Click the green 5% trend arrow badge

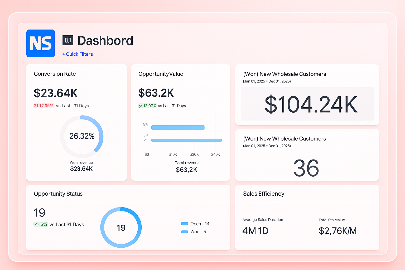click(41, 224)
